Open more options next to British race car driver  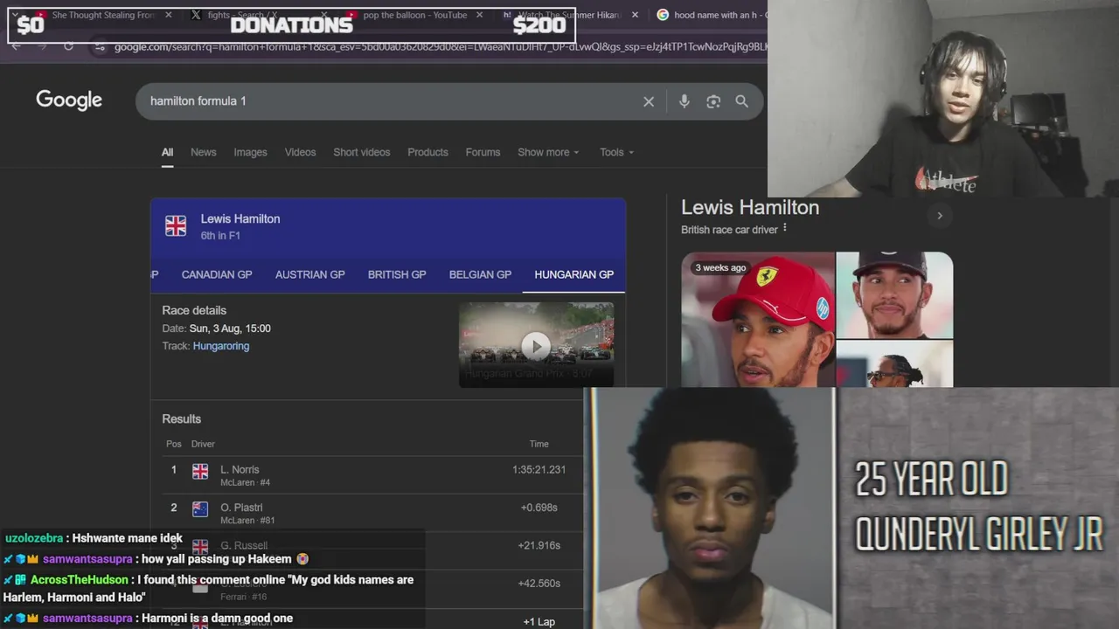coord(784,229)
